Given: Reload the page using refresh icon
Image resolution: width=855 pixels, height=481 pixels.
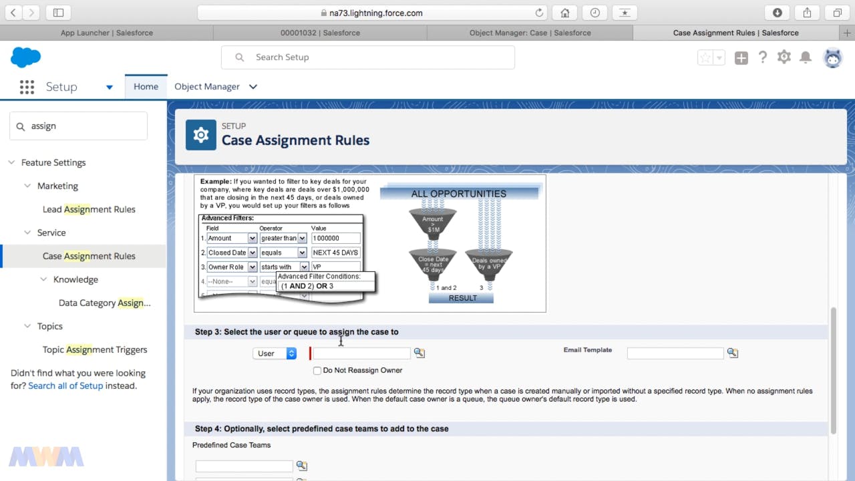Looking at the screenshot, I should (539, 13).
